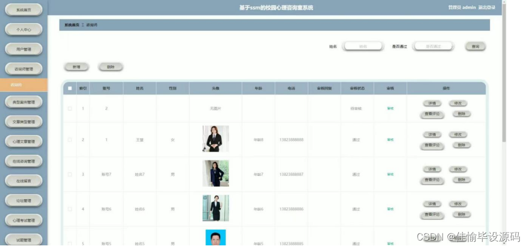Click the 查询 search button
This screenshot has height=247, width=528.
[476, 46]
